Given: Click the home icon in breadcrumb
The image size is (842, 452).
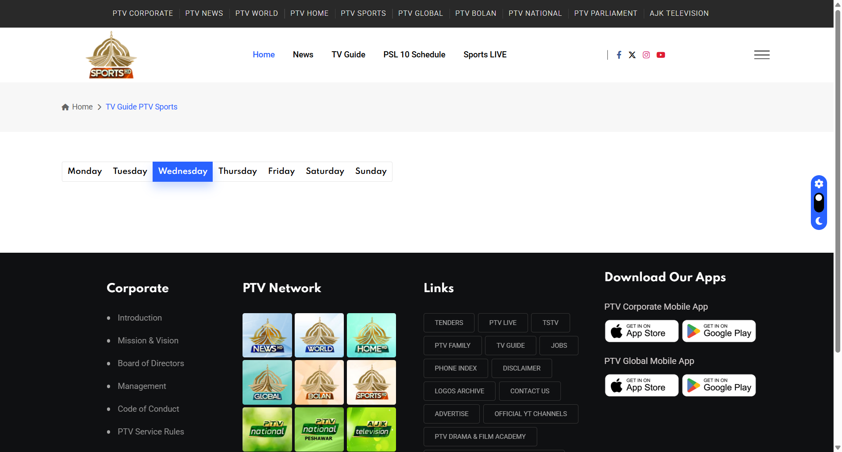Looking at the screenshot, I should point(65,107).
